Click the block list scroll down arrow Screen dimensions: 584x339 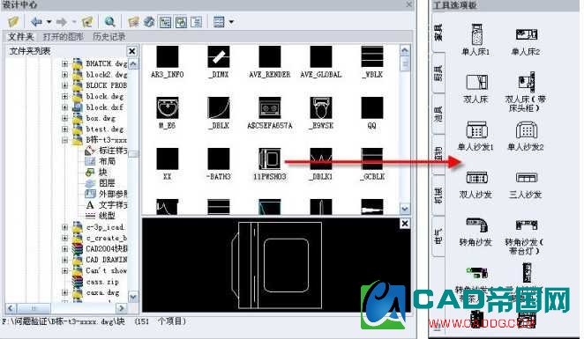point(405,209)
